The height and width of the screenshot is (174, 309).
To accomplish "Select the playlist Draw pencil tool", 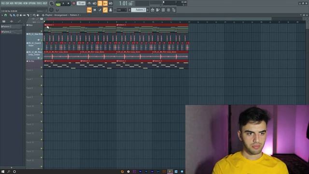I will 11,15.
